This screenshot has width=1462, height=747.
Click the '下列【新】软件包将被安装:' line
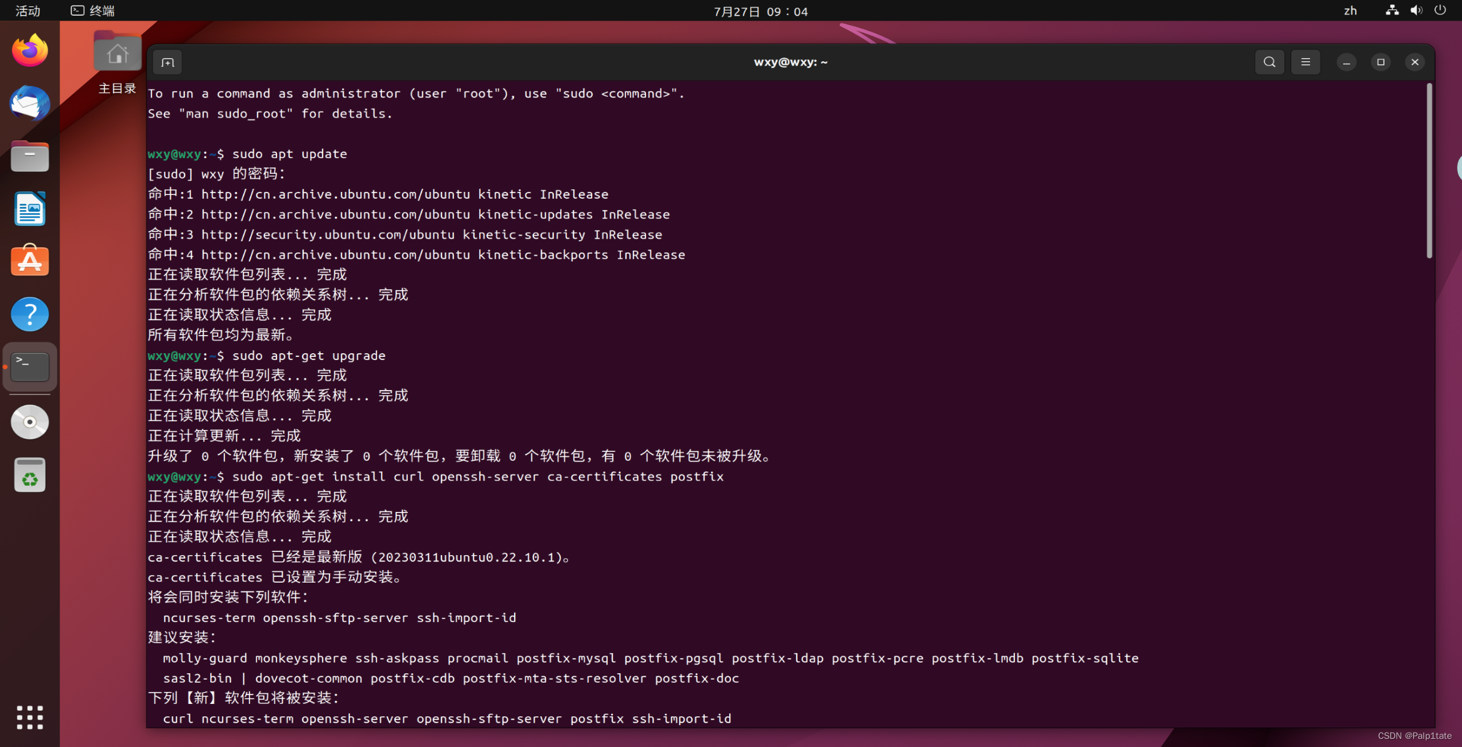(243, 698)
